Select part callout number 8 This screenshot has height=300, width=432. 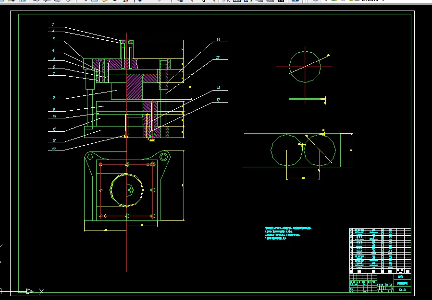(54, 97)
